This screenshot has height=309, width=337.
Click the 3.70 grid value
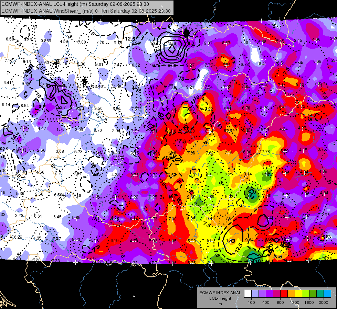(x=97, y=130)
